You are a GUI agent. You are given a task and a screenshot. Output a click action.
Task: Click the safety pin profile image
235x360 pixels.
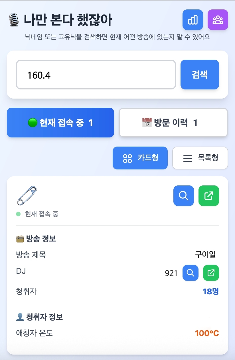coord(27,195)
